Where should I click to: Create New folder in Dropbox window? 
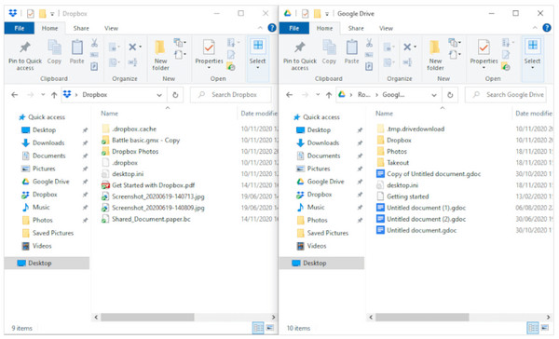click(160, 55)
